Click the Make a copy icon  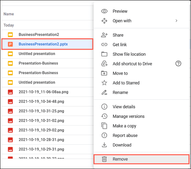click(x=104, y=126)
